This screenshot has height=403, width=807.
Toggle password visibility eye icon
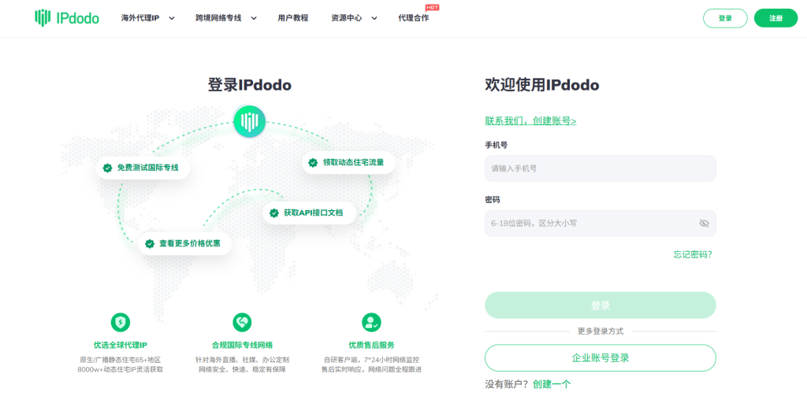coord(704,224)
